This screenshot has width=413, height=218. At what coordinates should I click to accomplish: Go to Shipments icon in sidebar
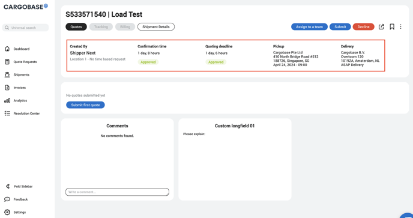point(7,74)
